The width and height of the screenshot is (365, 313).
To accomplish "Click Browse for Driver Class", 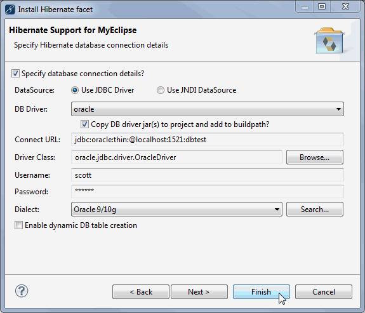I will (x=315, y=157).
